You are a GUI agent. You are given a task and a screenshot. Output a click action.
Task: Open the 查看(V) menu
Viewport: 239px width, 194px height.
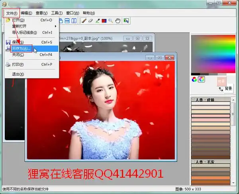pos(41,13)
